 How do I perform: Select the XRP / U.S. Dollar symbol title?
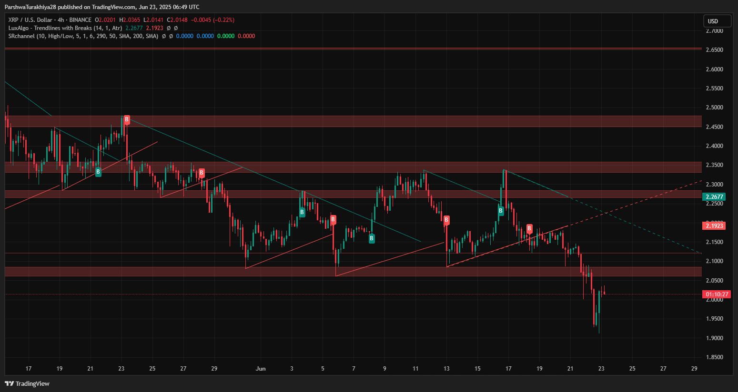click(x=30, y=20)
